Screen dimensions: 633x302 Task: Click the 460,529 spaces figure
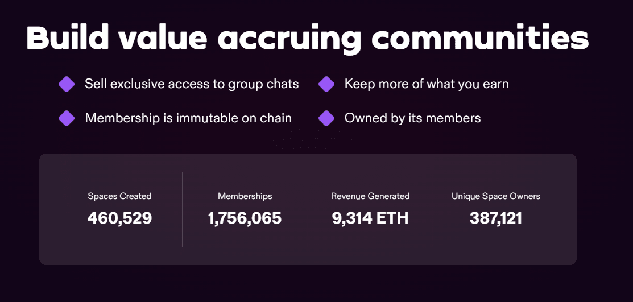pos(119,218)
